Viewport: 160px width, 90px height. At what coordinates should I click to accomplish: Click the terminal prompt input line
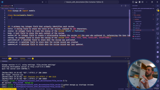[x=64, y=87]
